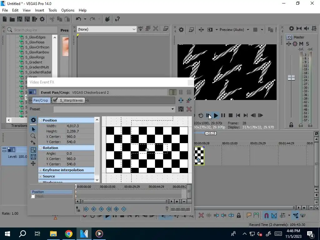Open a project with the folder icon
Image resolution: width=320 pixels, height=240 pixels.
tap(12, 19)
